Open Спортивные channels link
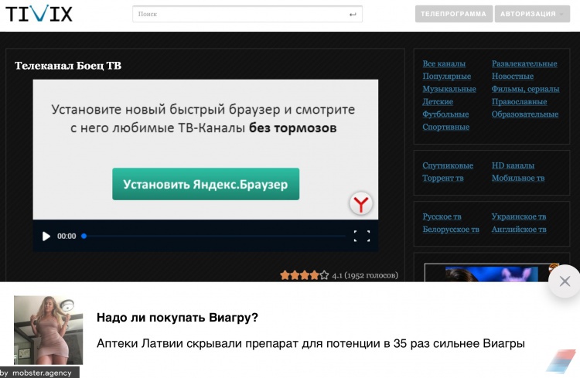Viewport: 580px width, 378px height. click(445, 127)
